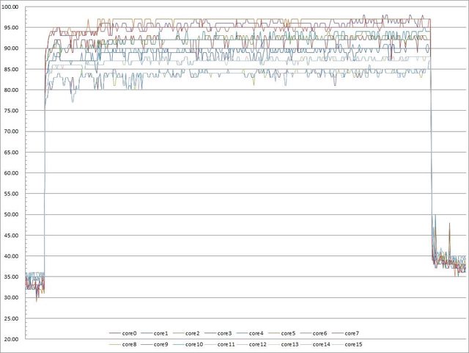
Task: Select core8 legend entry
Action: click(132, 343)
